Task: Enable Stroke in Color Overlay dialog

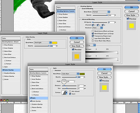Action: point(3,79)
